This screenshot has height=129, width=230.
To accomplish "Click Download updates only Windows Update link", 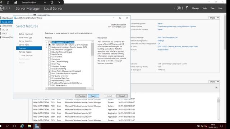I will [x=176, y=27].
